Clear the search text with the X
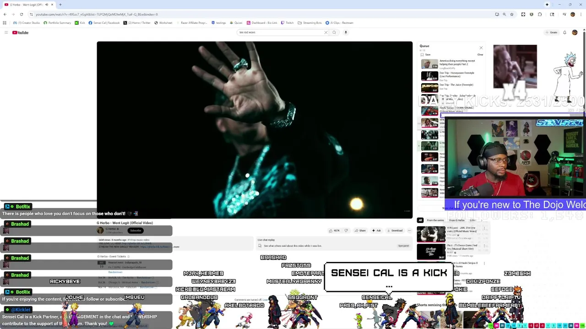586x329 pixels. point(326,32)
